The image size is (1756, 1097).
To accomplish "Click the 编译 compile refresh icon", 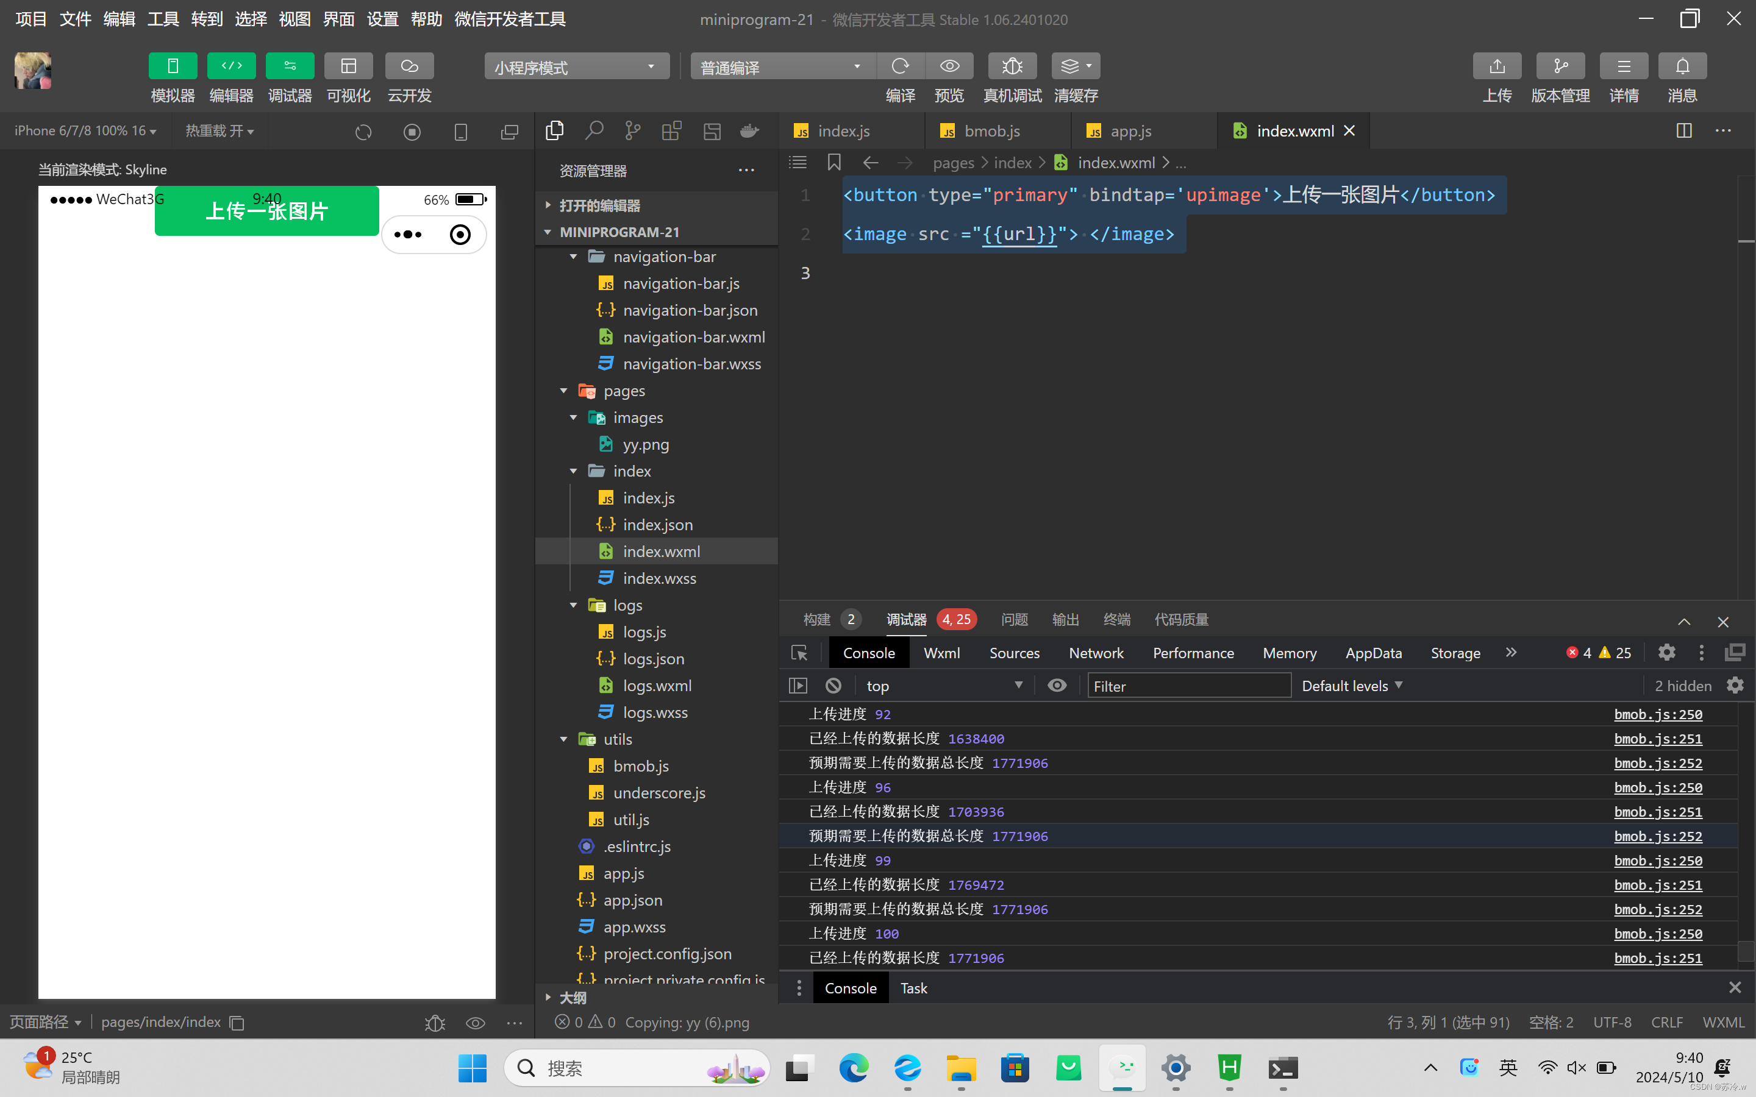I will tap(901, 66).
